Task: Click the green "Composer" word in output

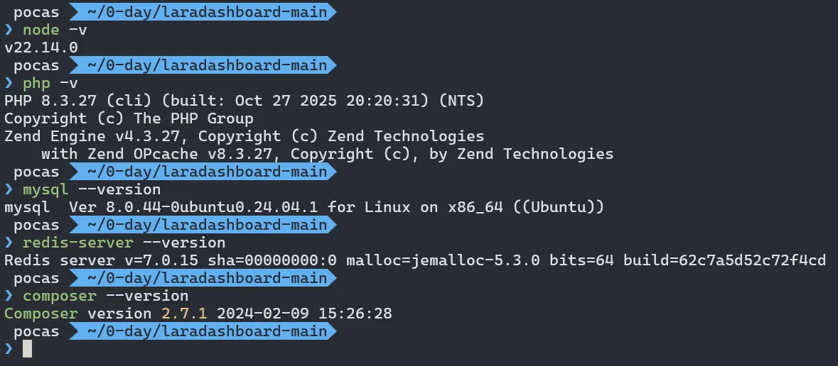Action: [41, 314]
